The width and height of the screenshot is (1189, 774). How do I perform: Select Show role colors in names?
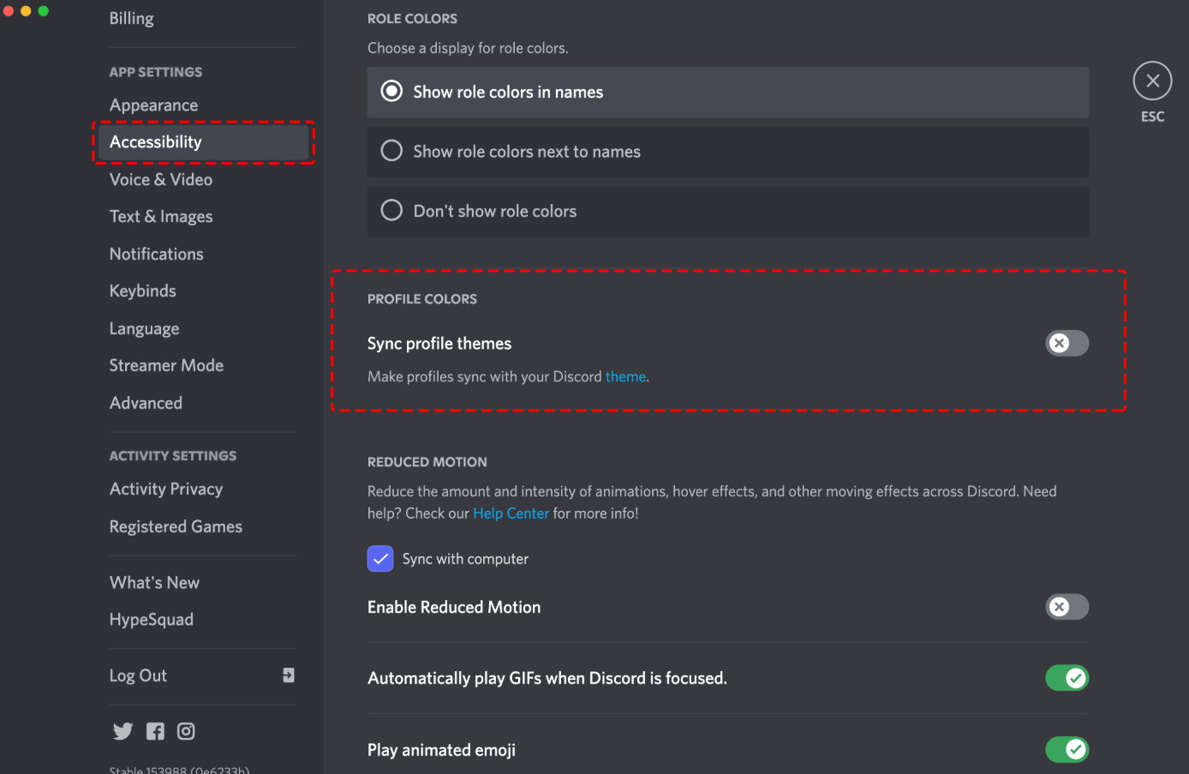click(392, 92)
